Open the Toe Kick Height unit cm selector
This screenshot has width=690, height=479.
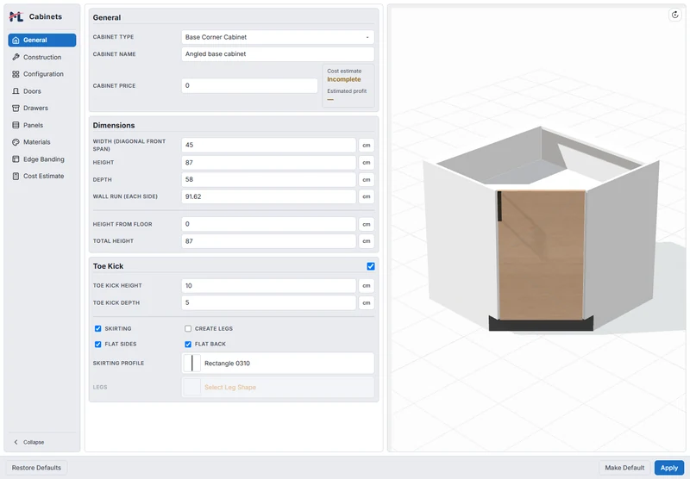pyautogui.click(x=366, y=286)
